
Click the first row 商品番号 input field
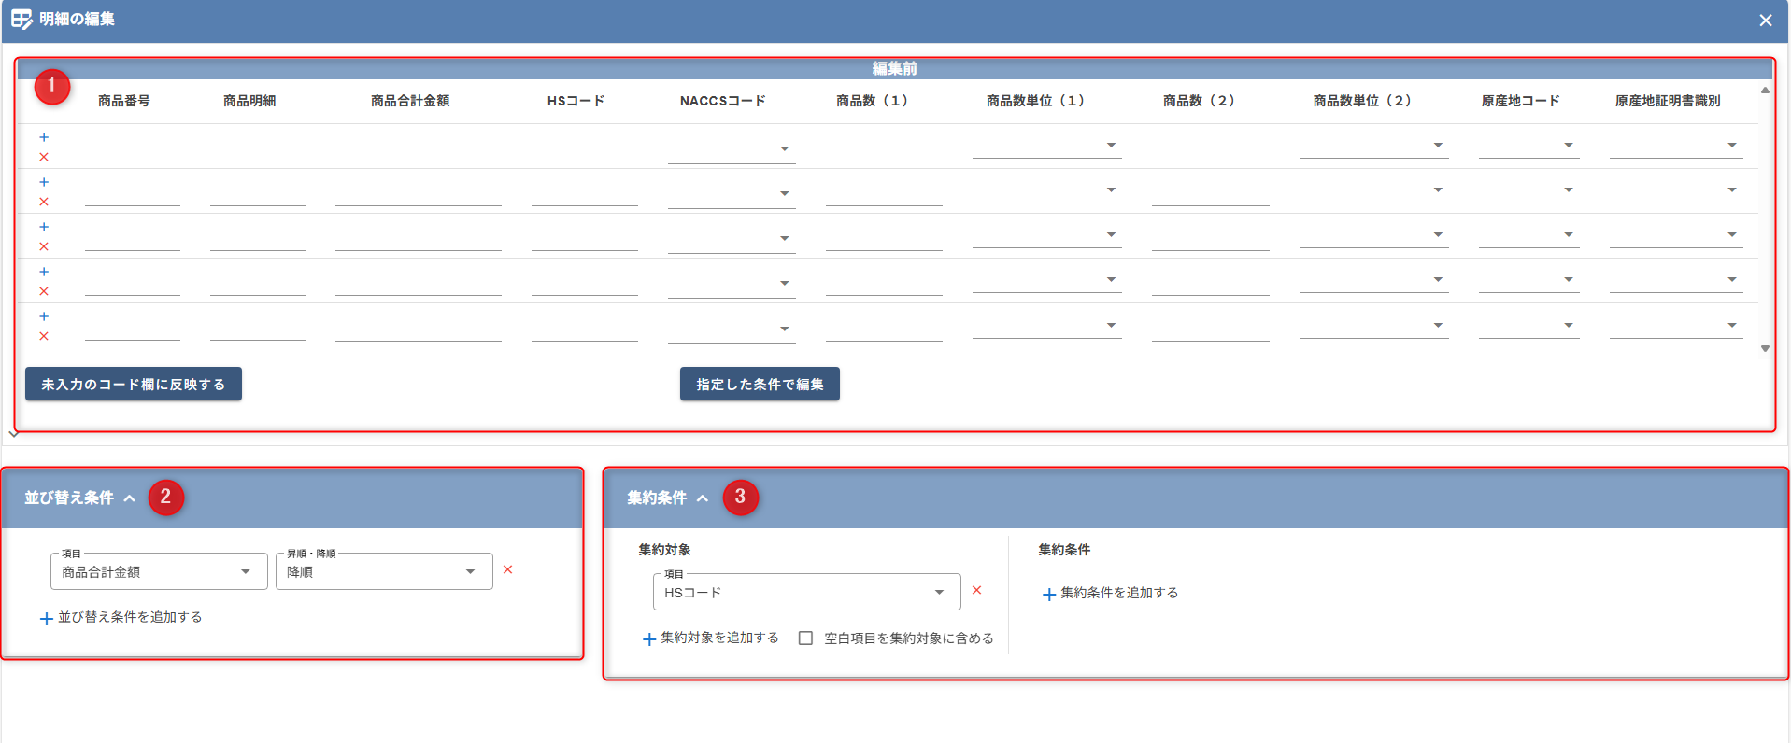[132, 149]
